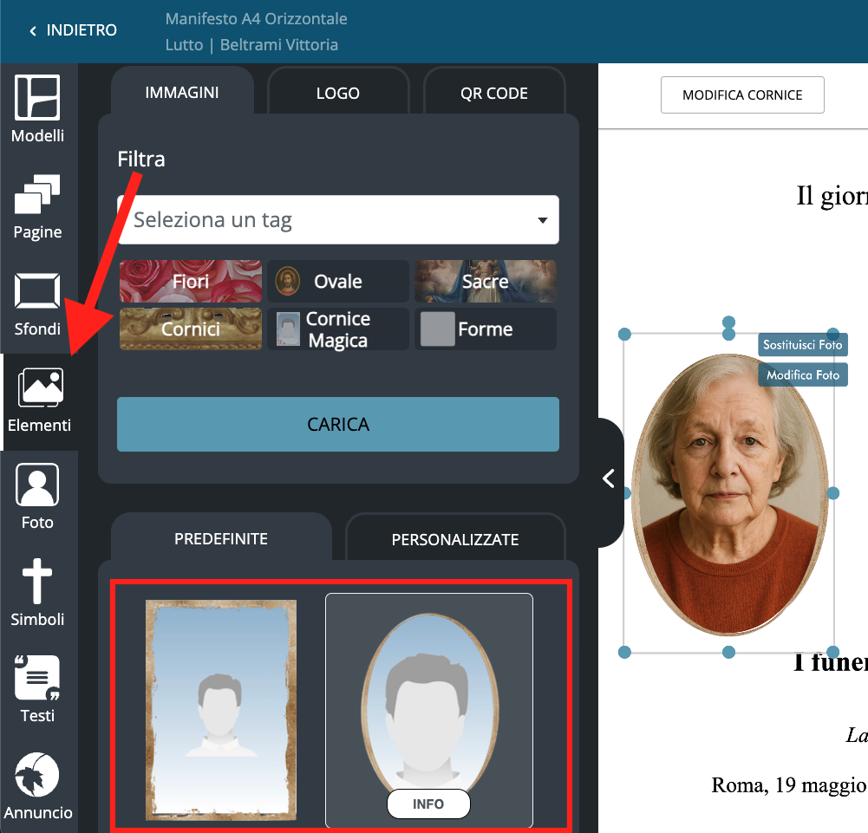Viewport: 868px width, 833px height.
Task: Open the Modelli templates panel
Action: coord(37,108)
